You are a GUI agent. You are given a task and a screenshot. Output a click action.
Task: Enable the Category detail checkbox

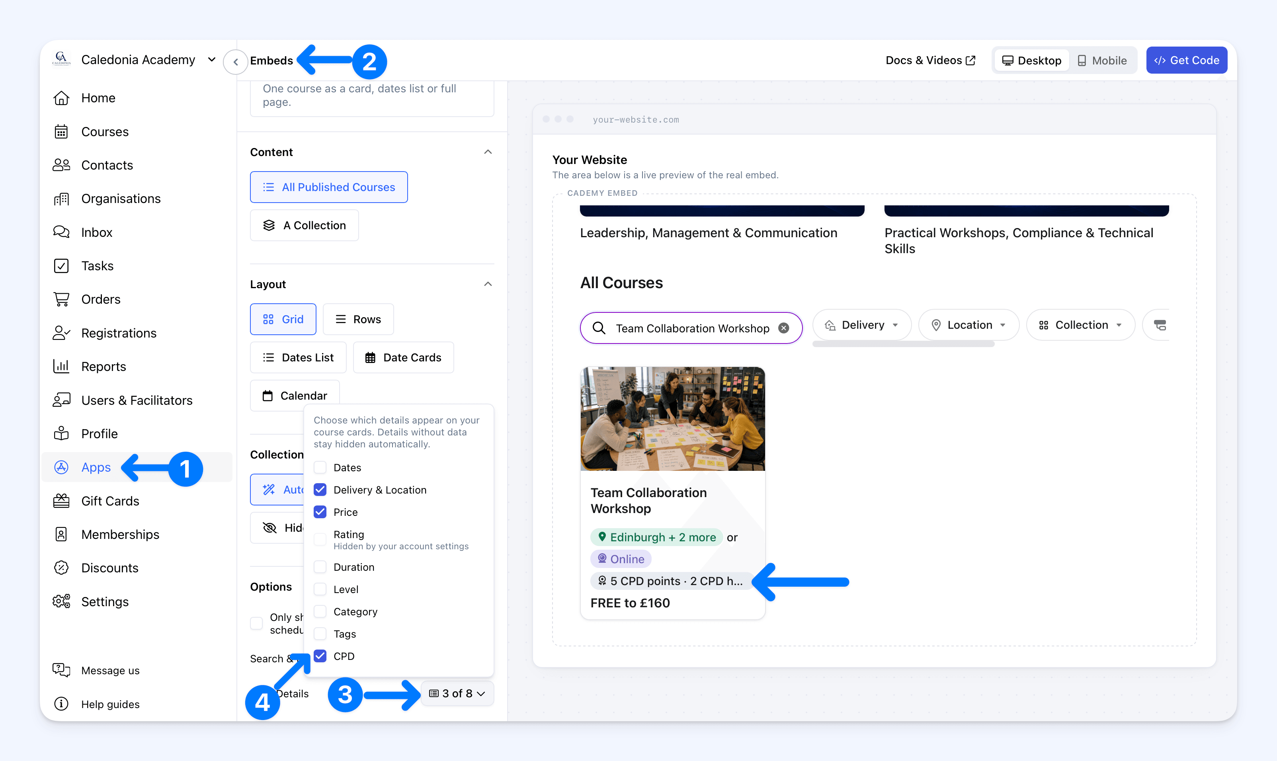320,611
